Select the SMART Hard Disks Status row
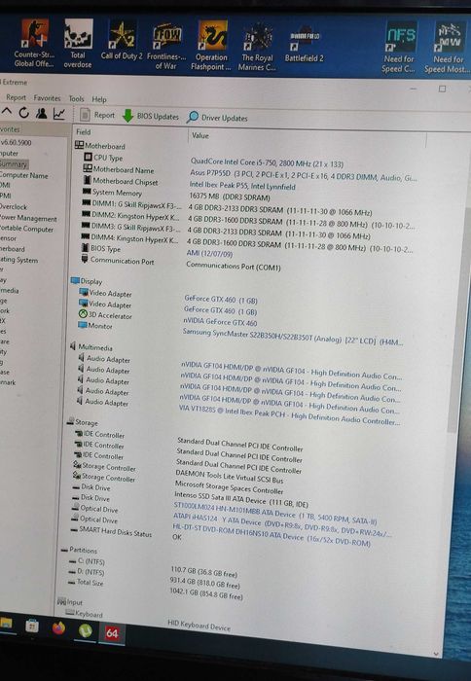471x681 pixels. 126,533
